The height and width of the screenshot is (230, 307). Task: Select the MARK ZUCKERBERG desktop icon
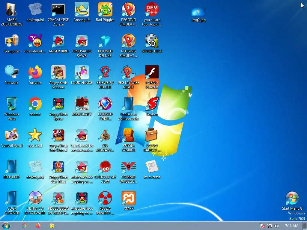pos(12,14)
